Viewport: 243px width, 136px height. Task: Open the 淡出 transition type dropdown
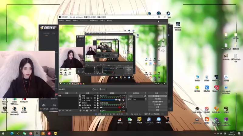135,96
